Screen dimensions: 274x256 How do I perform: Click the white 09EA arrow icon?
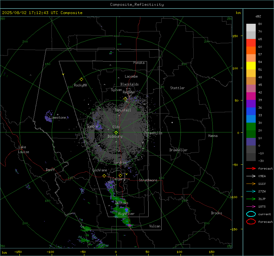tap(251, 176)
